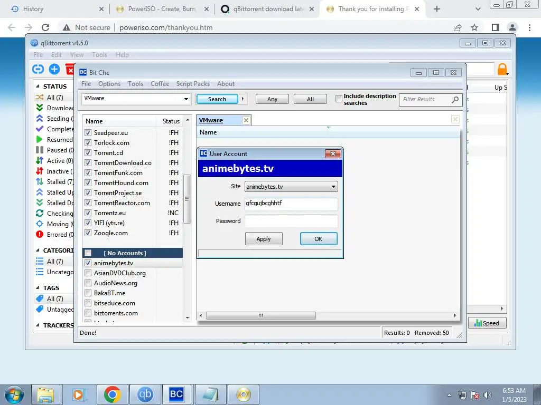Image resolution: width=541 pixels, height=405 pixels.
Task: Click the qBittorrent orange lock icon
Action: pos(502,69)
